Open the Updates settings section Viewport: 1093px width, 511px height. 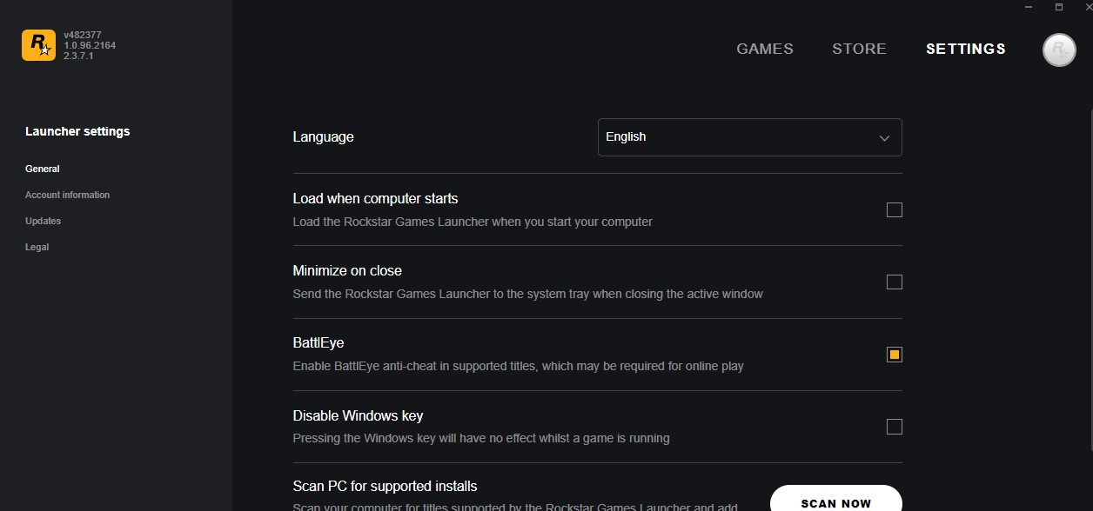(x=43, y=221)
